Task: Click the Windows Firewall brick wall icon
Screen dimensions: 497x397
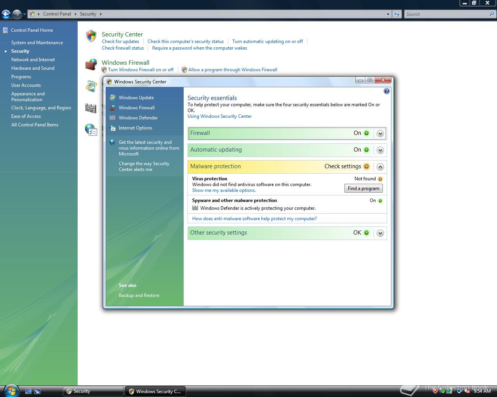Action: (x=91, y=65)
